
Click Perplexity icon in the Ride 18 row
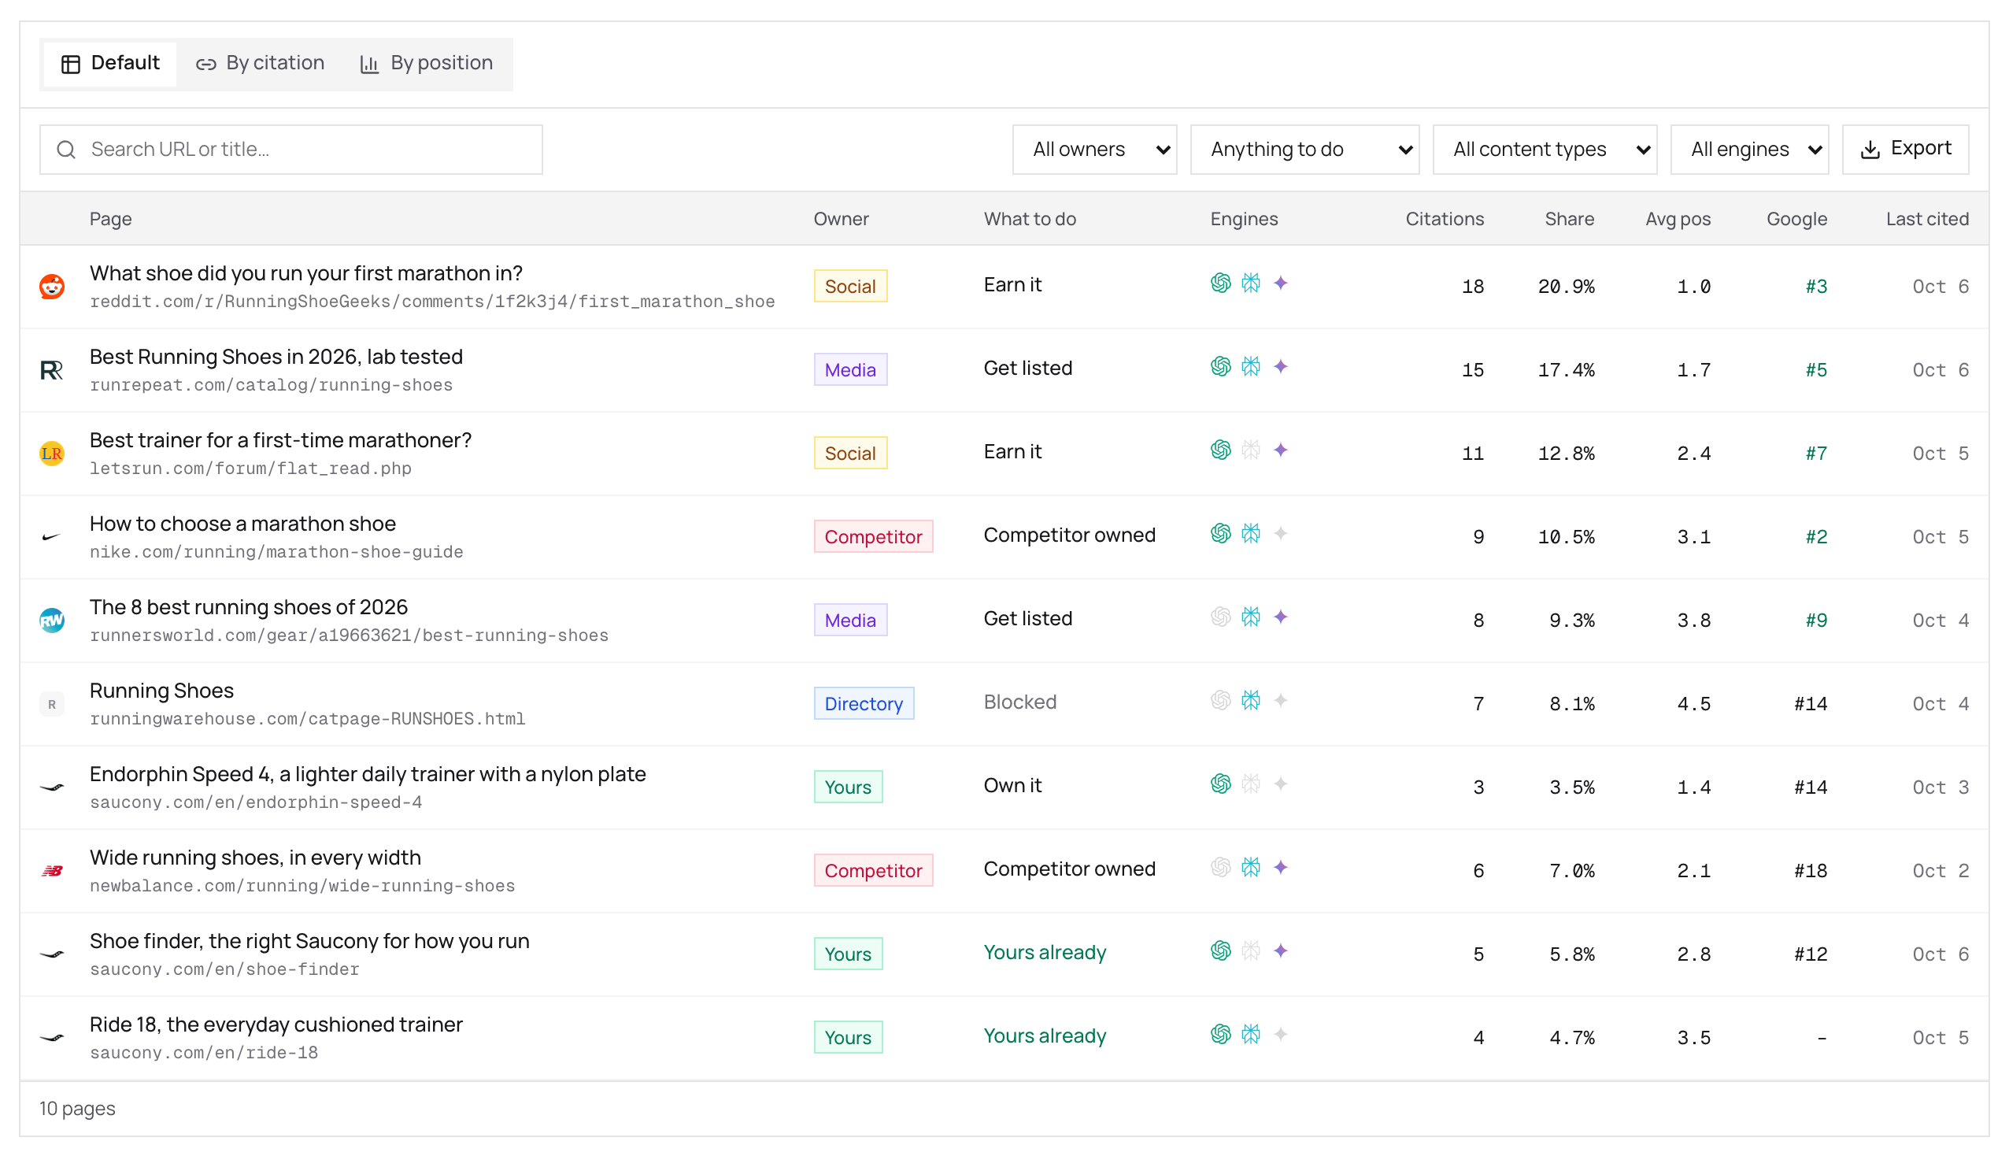point(1250,1035)
